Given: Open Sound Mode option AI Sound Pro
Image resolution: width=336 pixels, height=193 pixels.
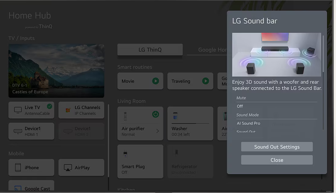Looking at the screenshot, I should (x=276, y=123).
